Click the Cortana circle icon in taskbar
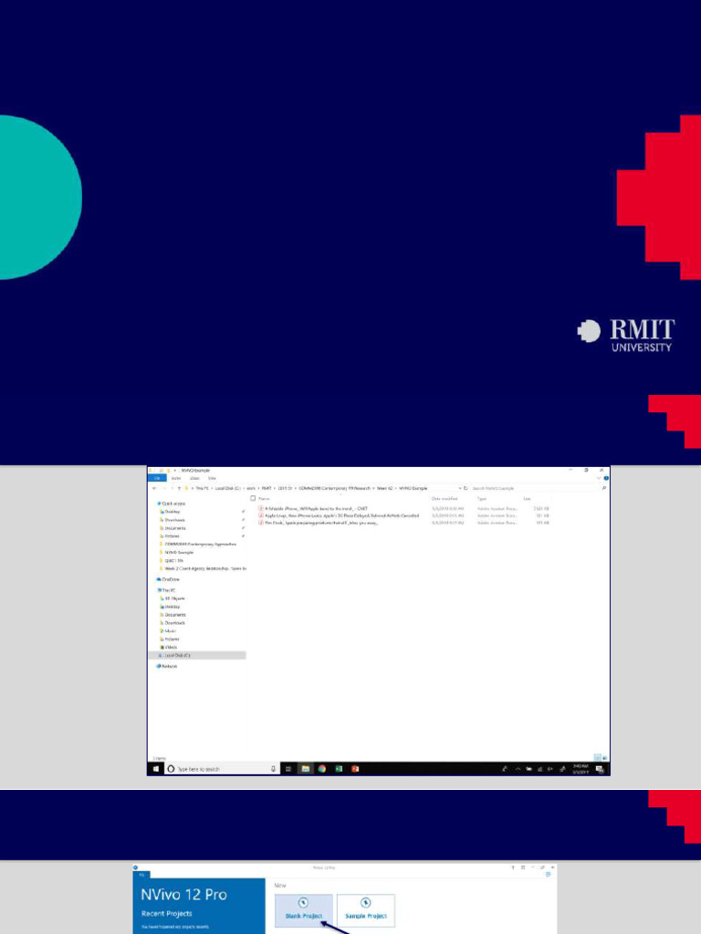This screenshot has height=934, width=701. tap(171, 769)
